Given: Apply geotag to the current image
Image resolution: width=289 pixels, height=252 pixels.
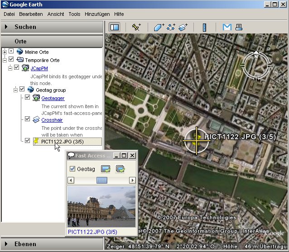Looking at the screenshot, I should coord(106,169).
